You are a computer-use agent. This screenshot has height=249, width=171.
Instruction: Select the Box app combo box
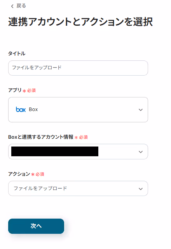pos(78,110)
